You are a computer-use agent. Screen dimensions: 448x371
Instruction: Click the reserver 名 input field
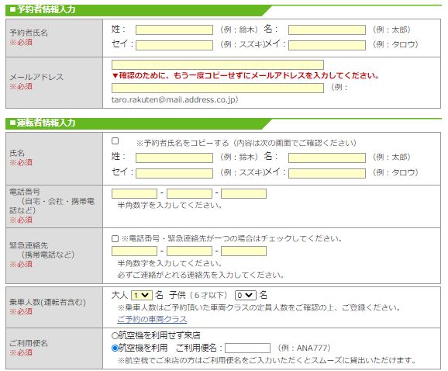coord(327,29)
